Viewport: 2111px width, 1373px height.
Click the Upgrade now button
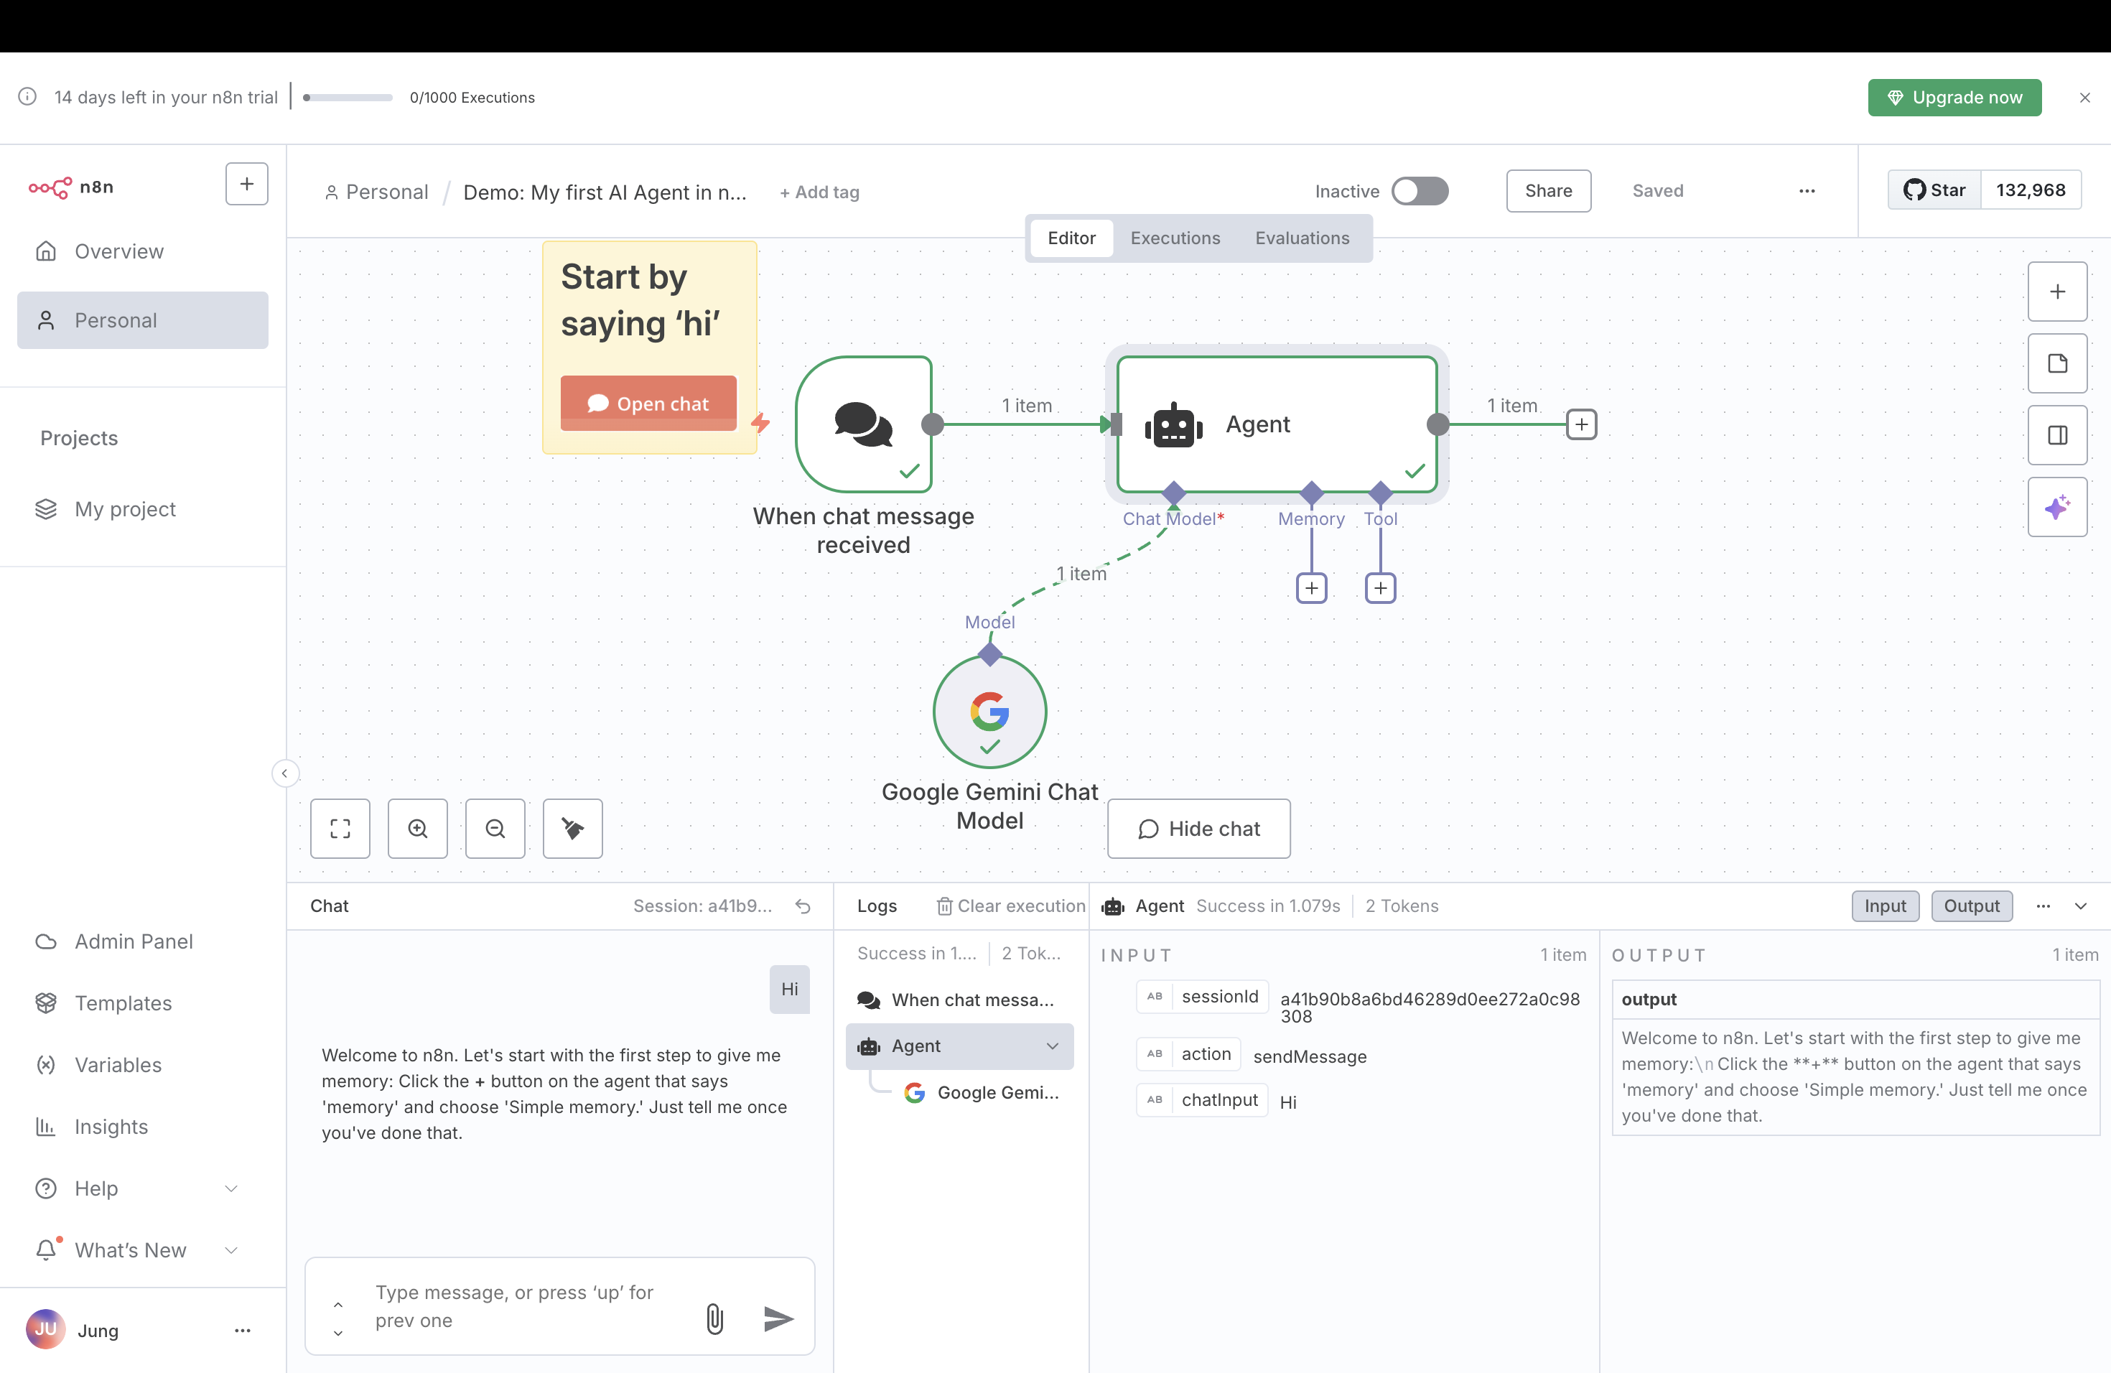[x=1954, y=98]
